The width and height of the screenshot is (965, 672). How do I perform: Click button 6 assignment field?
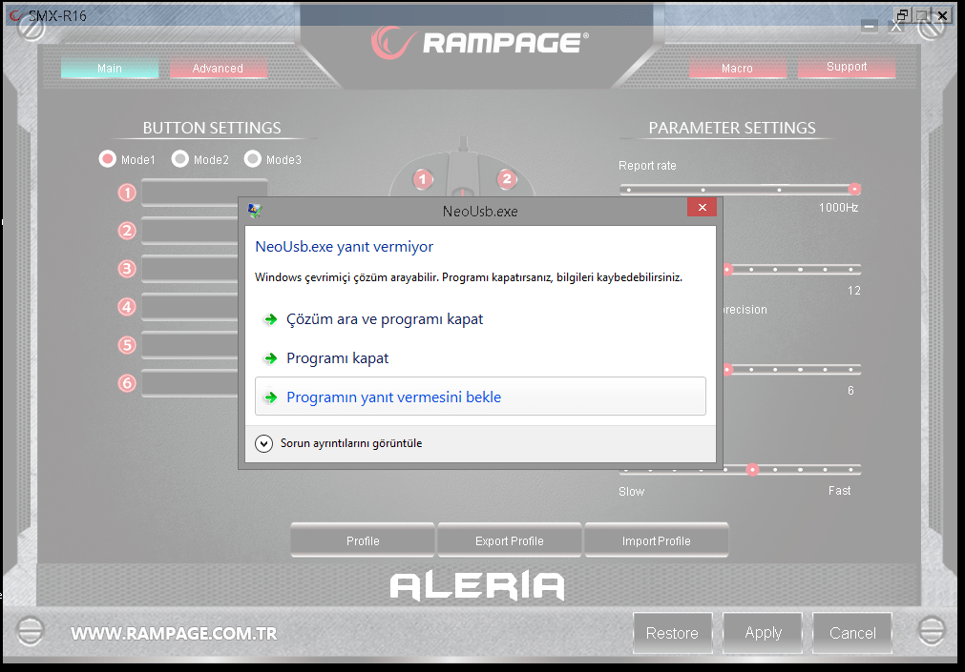coord(190,383)
